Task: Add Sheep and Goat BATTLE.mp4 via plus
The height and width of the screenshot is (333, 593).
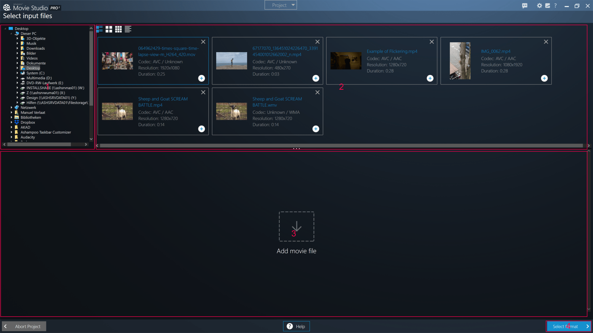Action: click(202, 129)
